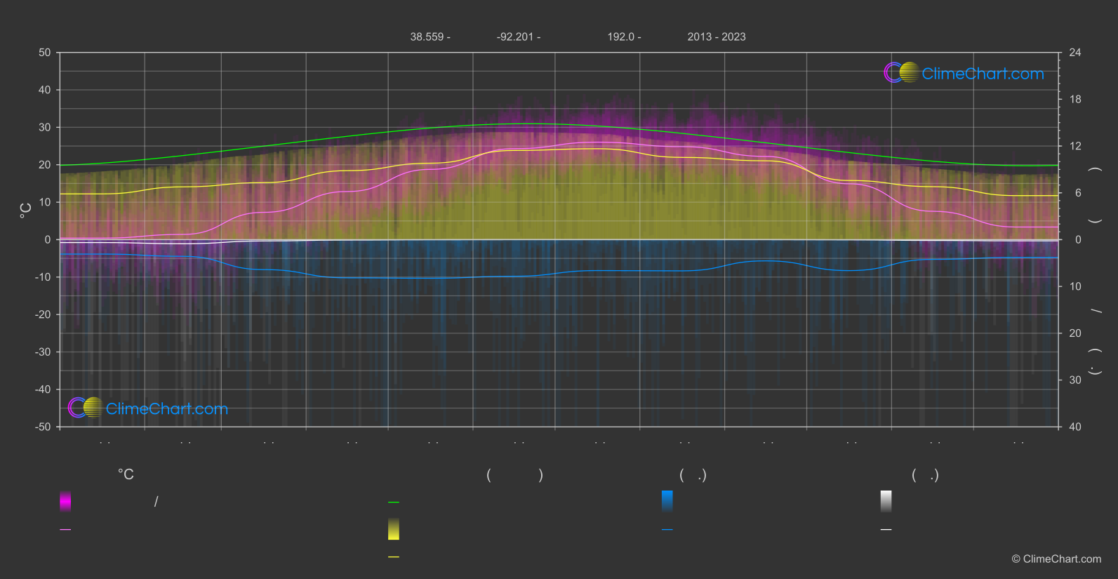The image size is (1118, 579).
Task: Toggle the yellow line legend marker
Action: [x=394, y=557]
